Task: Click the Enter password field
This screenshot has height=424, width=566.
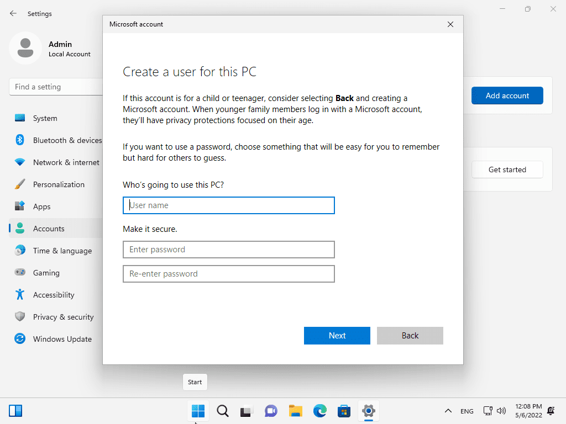Action: tap(229, 250)
